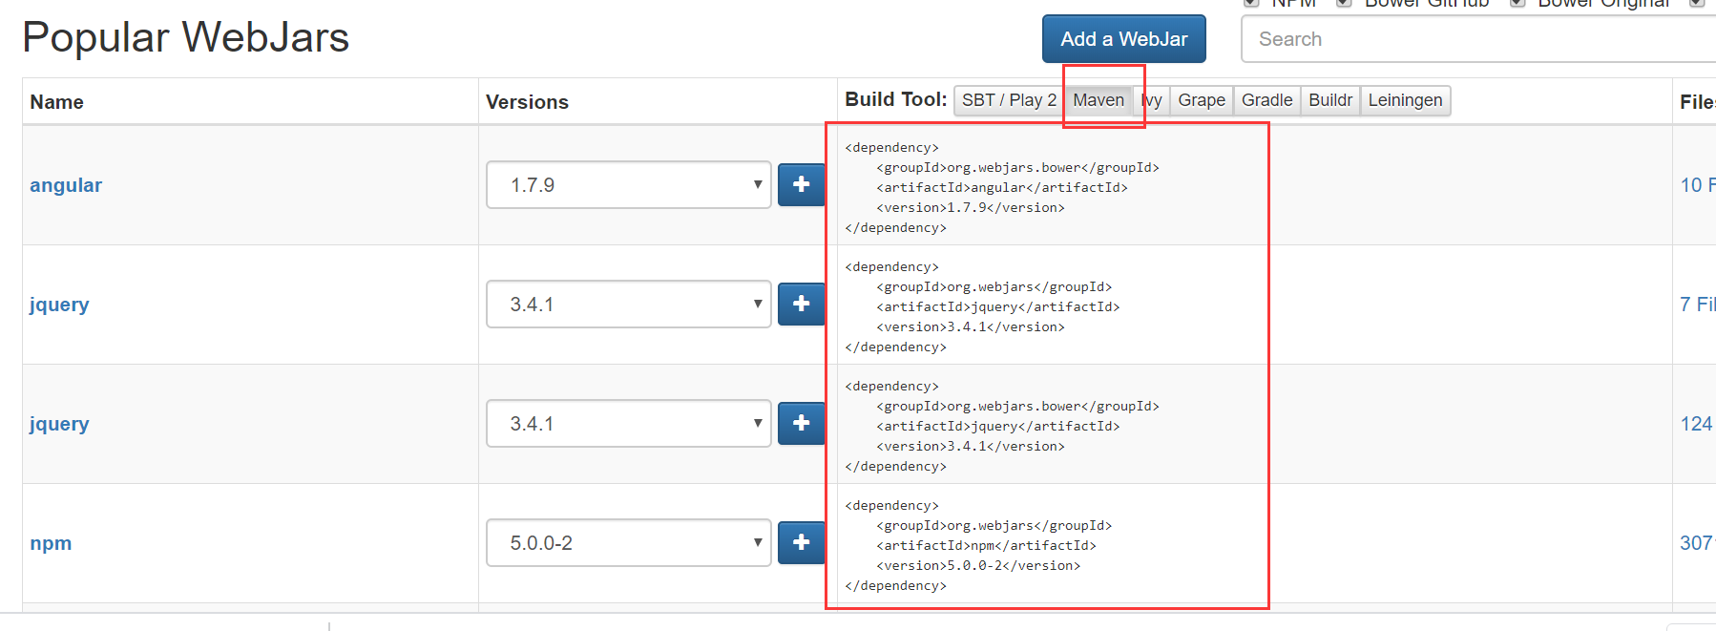Click the plus button beside jquery bower version
Screen dimensions: 1716x631
(801, 423)
